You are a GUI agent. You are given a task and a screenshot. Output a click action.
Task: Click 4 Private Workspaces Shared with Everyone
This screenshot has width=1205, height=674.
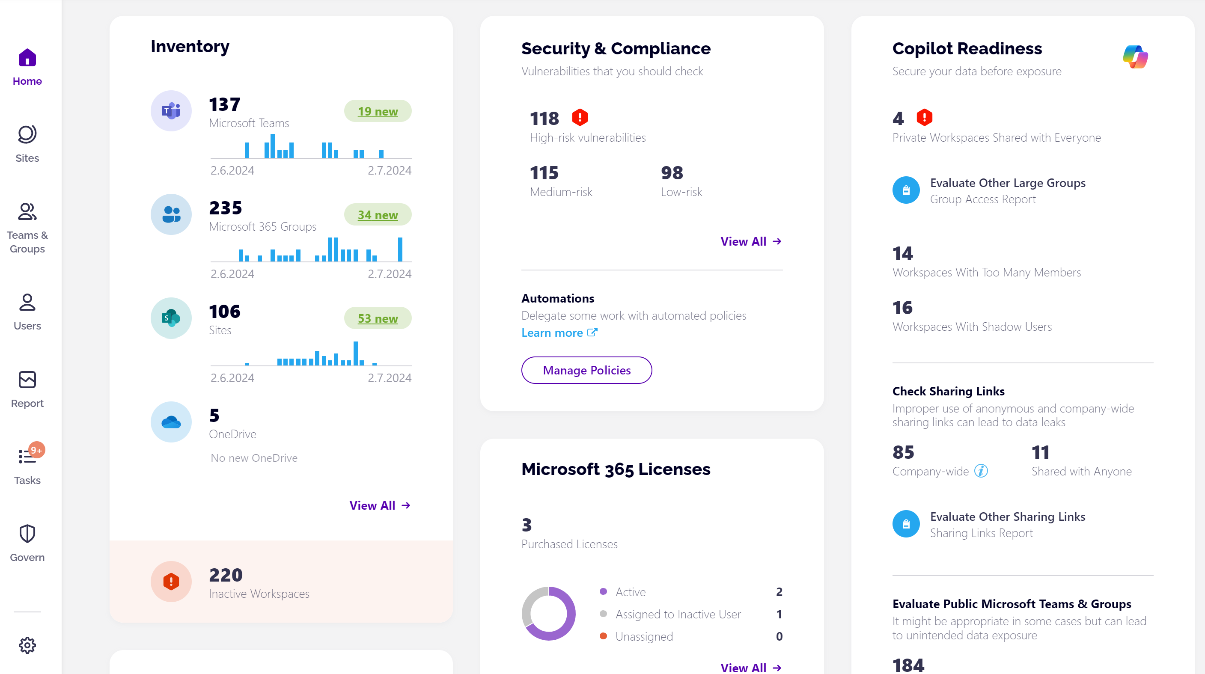898,119
